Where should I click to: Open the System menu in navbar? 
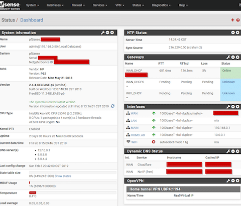click(33, 5)
